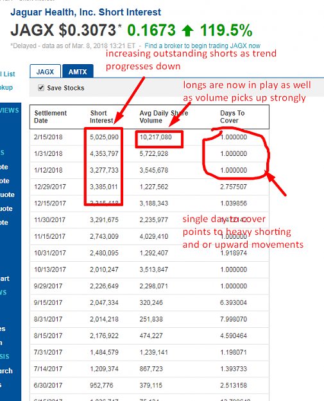Image resolution: width=324 pixels, height=401 pixels.
Task: Click short interest value 2,010,247
Action: (104, 269)
